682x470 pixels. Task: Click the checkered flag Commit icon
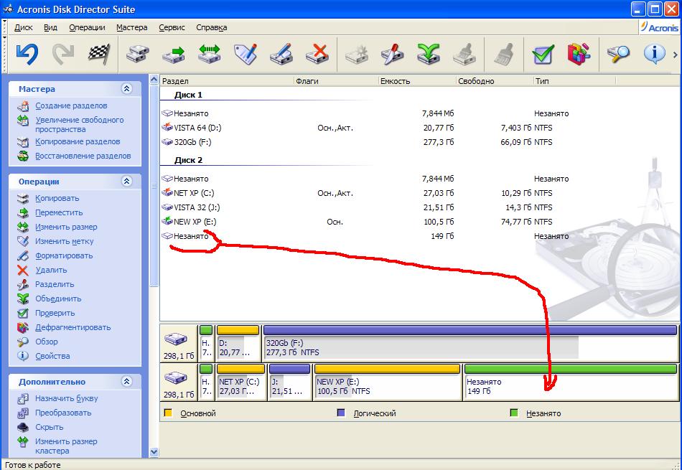click(99, 54)
